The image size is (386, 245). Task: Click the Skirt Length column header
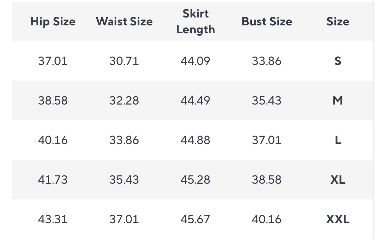[x=196, y=22]
